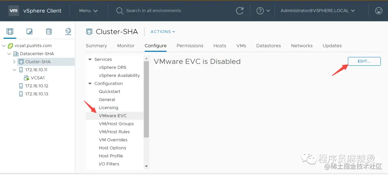Open I/O Filters settings
Screen dimensions: 388x176
109,164
